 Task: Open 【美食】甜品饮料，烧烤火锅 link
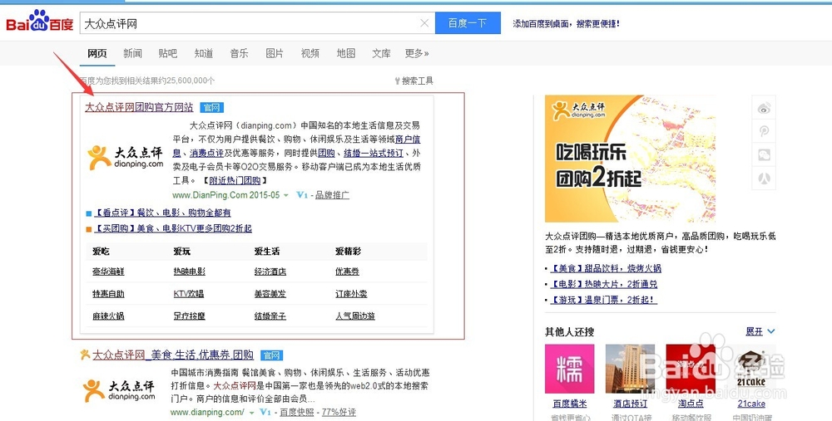coord(606,268)
